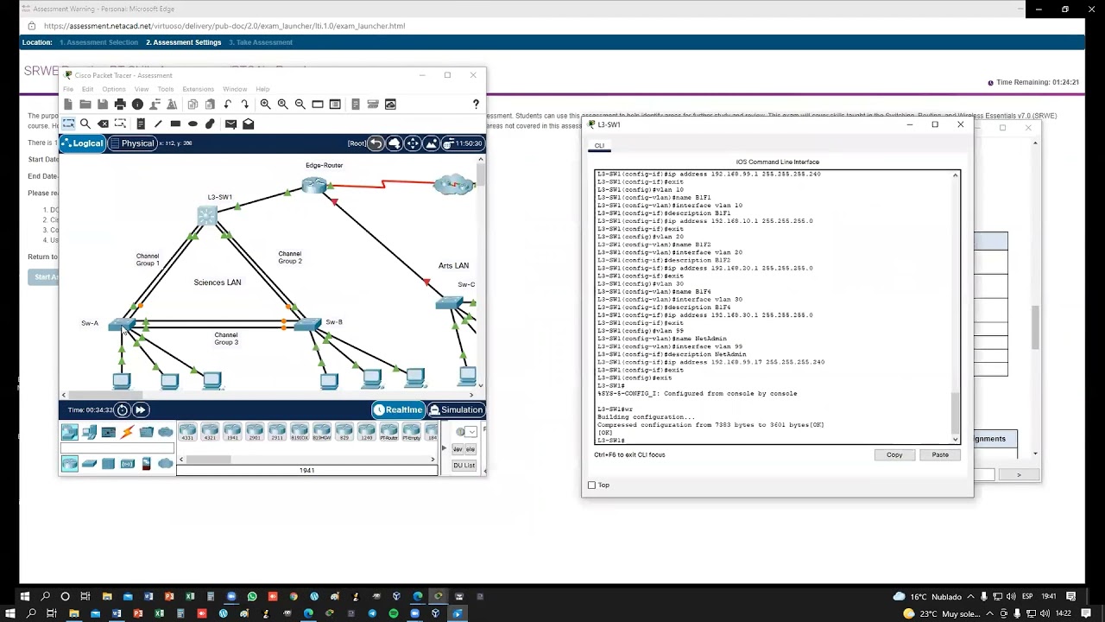The image size is (1105, 622).
Task: Tick the Top checkbox in L3-SW1 window
Action: [591, 486]
